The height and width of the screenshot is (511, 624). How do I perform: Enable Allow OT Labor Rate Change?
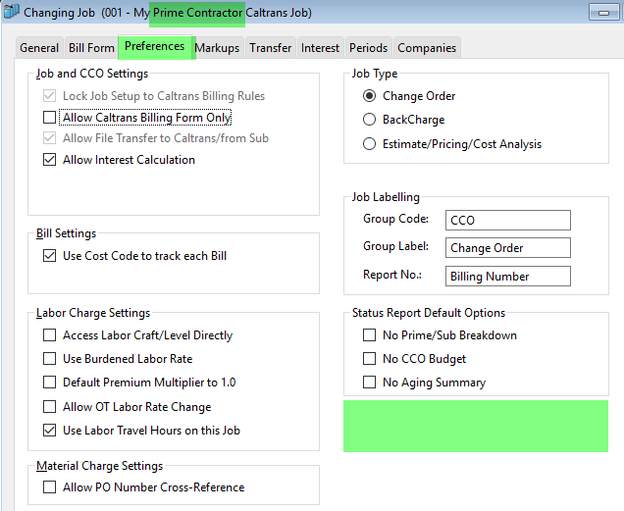50,407
